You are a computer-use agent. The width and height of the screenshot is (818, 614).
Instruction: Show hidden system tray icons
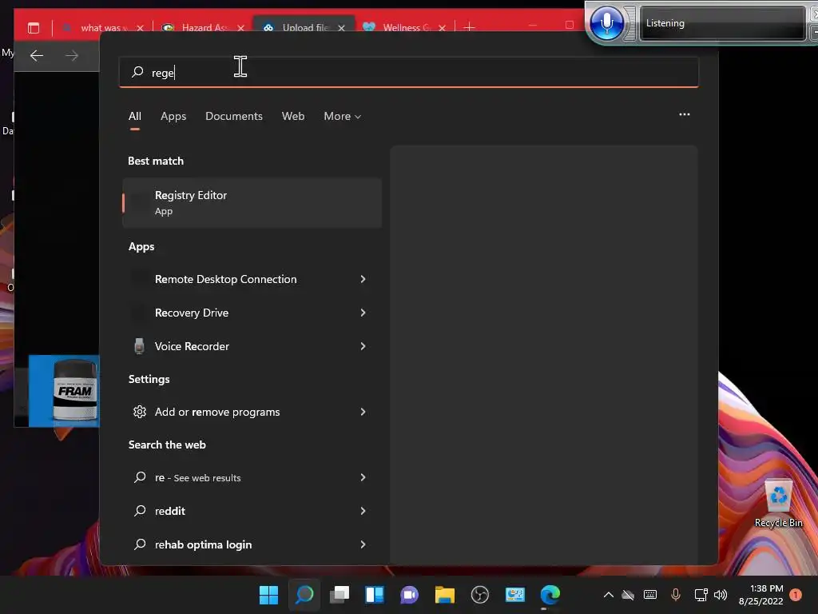608,595
